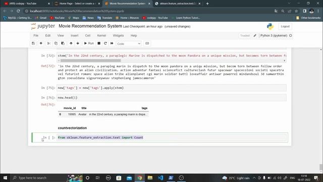Switch to sklearn.feature_extraction.text tab
Screen dimensions: 323x182
pos(178,4)
